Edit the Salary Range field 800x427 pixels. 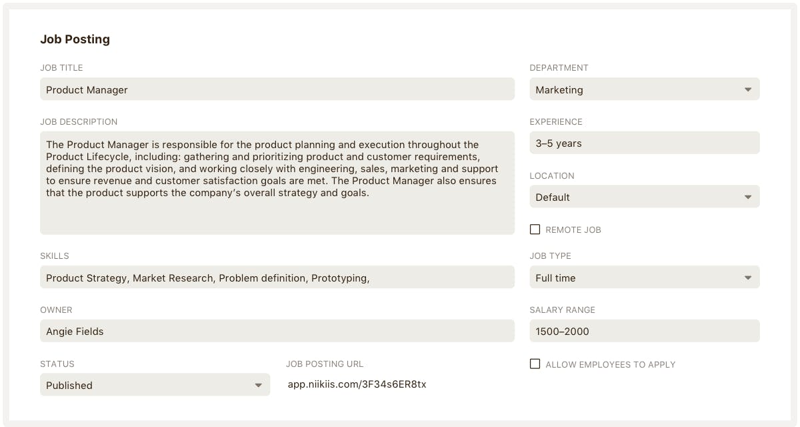click(644, 332)
